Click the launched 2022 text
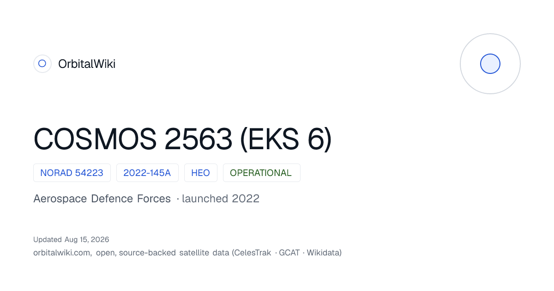The image size is (554, 291). pos(221,199)
